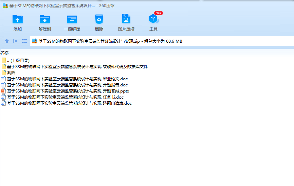
Task: Click the 名称 column header
Action: point(4,53)
